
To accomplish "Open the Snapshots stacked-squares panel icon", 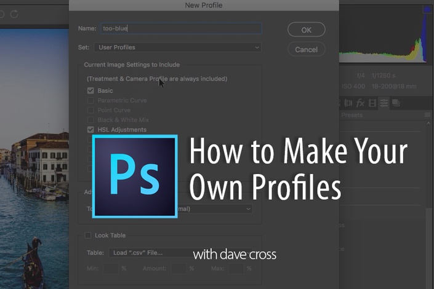I will pos(396,103).
